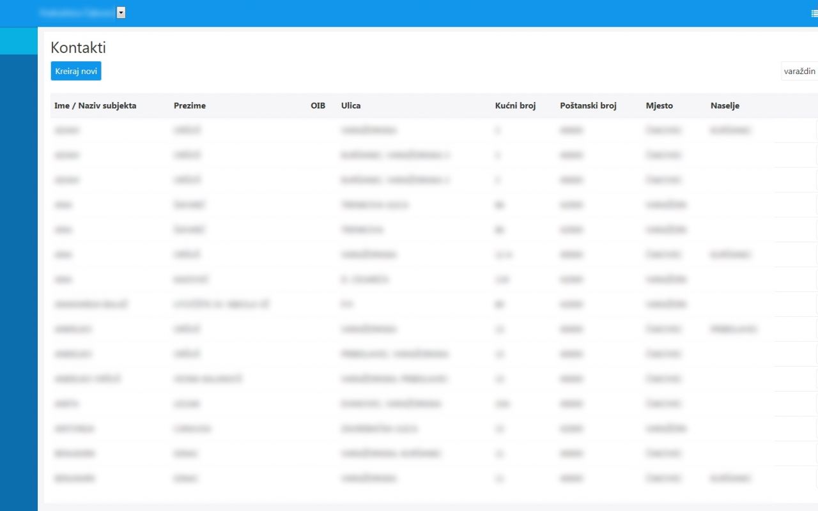This screenshot has height=511, width=818.
Task: Select the first contact row's name cell
Action: click(x=67, y=130)
